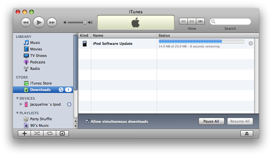This screenshot has width=272, height=156.
Task: Click the 14.9 MB of 20.9 MB status text
Action: pyautogui.click(x=189, y=46)
